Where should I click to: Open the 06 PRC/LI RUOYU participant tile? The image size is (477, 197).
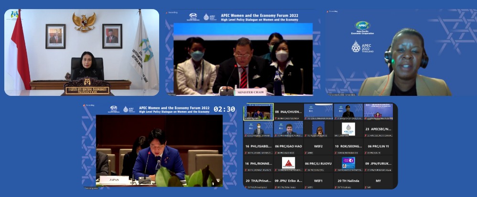pyautogui.click(x=318, y=164)
